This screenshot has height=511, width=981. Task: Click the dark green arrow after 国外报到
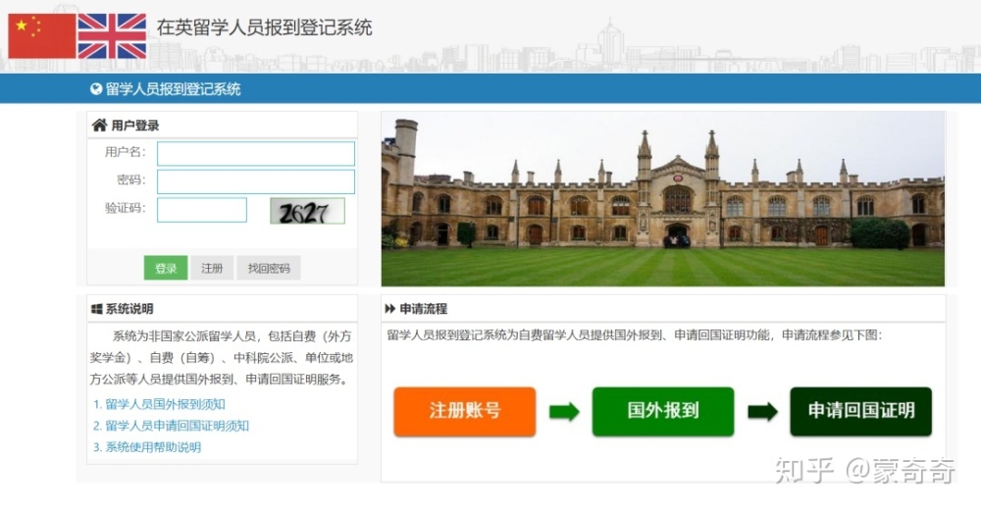tap(762, 412)
